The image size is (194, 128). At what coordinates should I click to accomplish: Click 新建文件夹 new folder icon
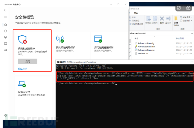[176, 22]
